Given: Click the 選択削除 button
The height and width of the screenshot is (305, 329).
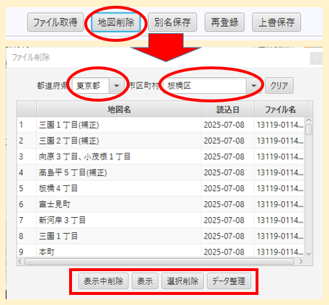Looking at the screenshot, I should pos(183,281).
